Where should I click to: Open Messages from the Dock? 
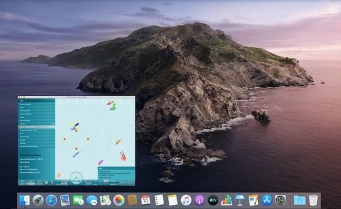(x=92, y=200)
